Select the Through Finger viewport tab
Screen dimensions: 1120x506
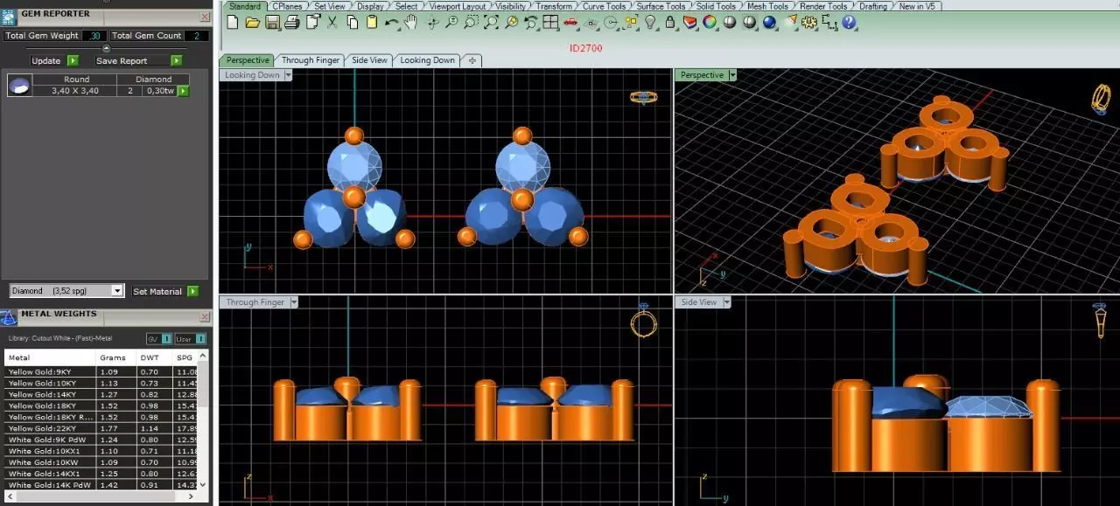click(x=310, y=60)
